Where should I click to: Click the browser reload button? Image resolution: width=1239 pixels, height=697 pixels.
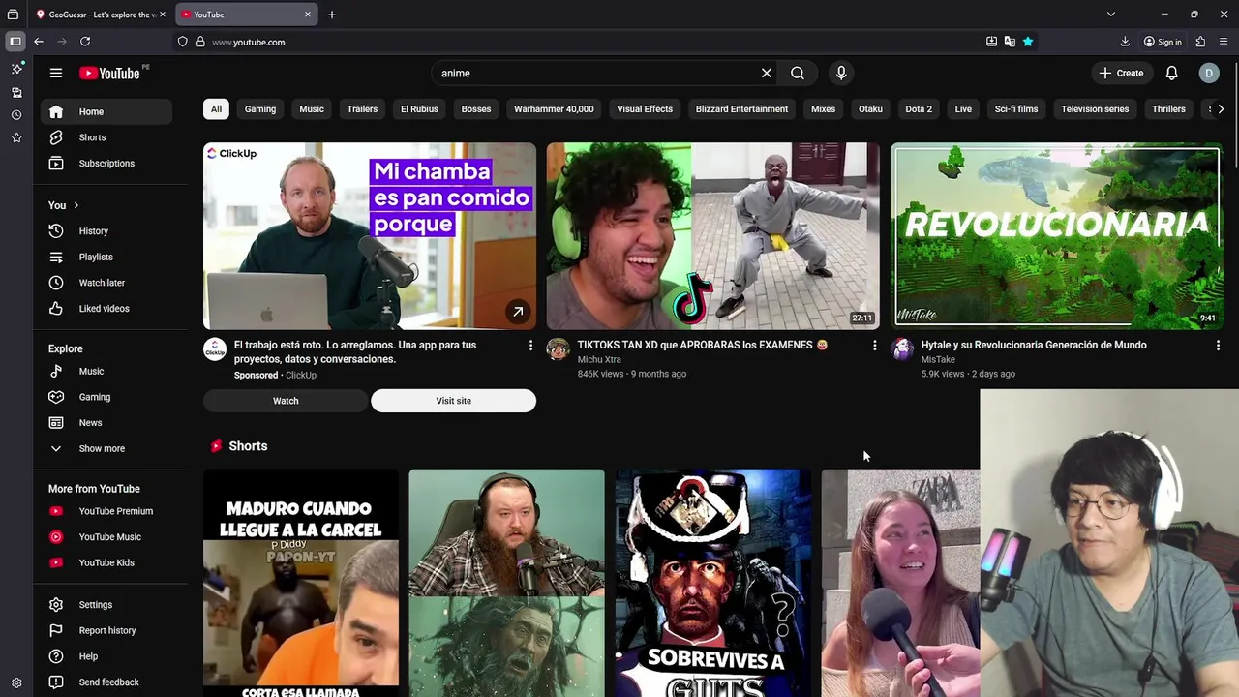[85, 42]
